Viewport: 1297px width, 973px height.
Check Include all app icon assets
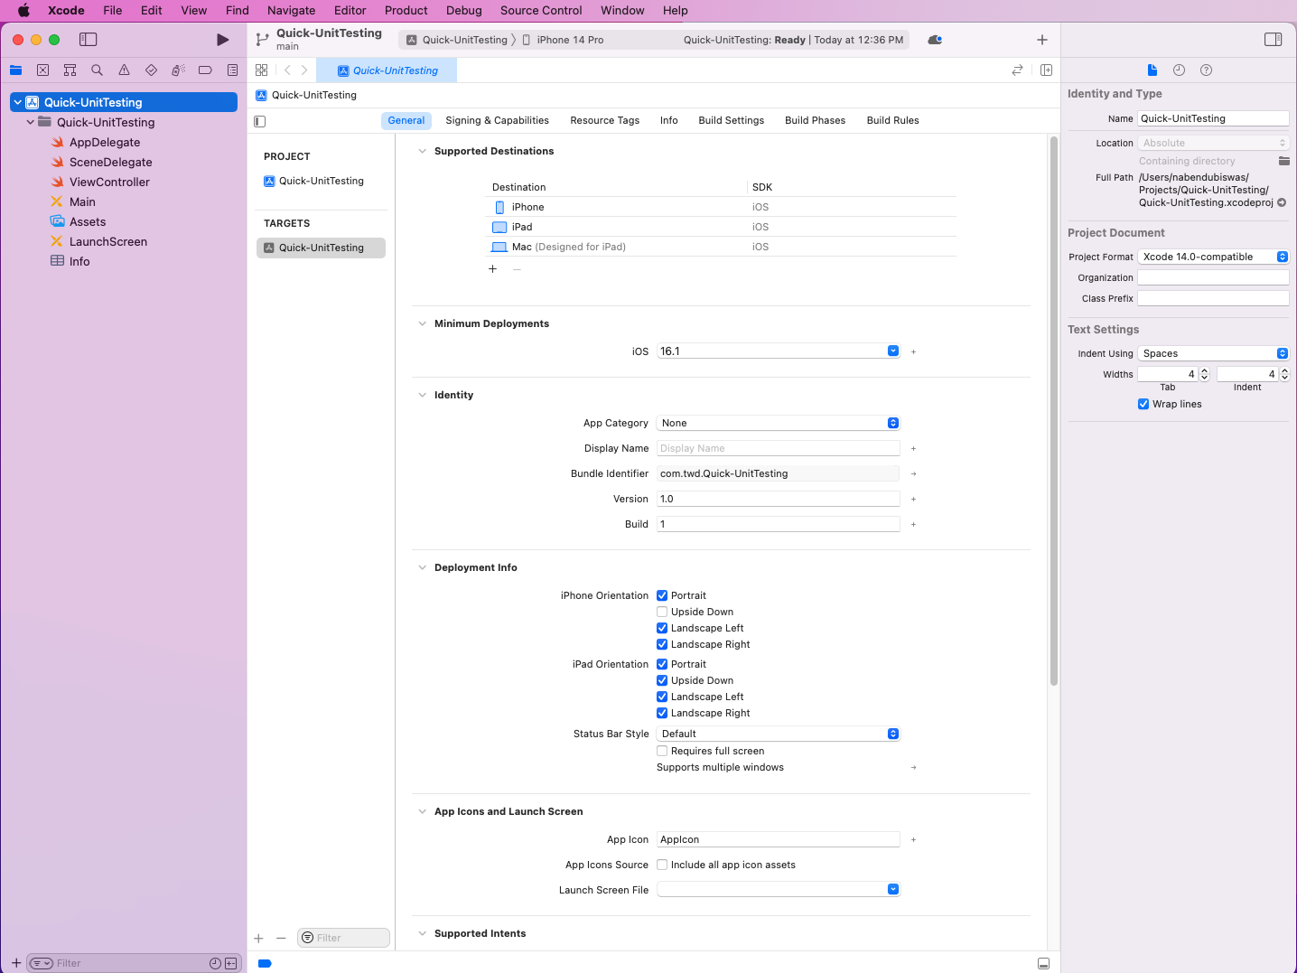662,865
